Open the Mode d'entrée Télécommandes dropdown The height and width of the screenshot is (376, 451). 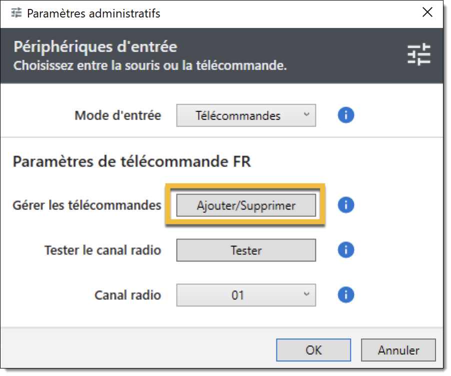pyautogui.click(x=246, y=115)
